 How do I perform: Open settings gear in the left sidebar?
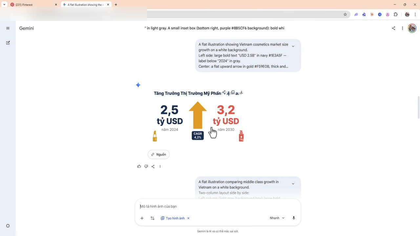tap(8, 226)
